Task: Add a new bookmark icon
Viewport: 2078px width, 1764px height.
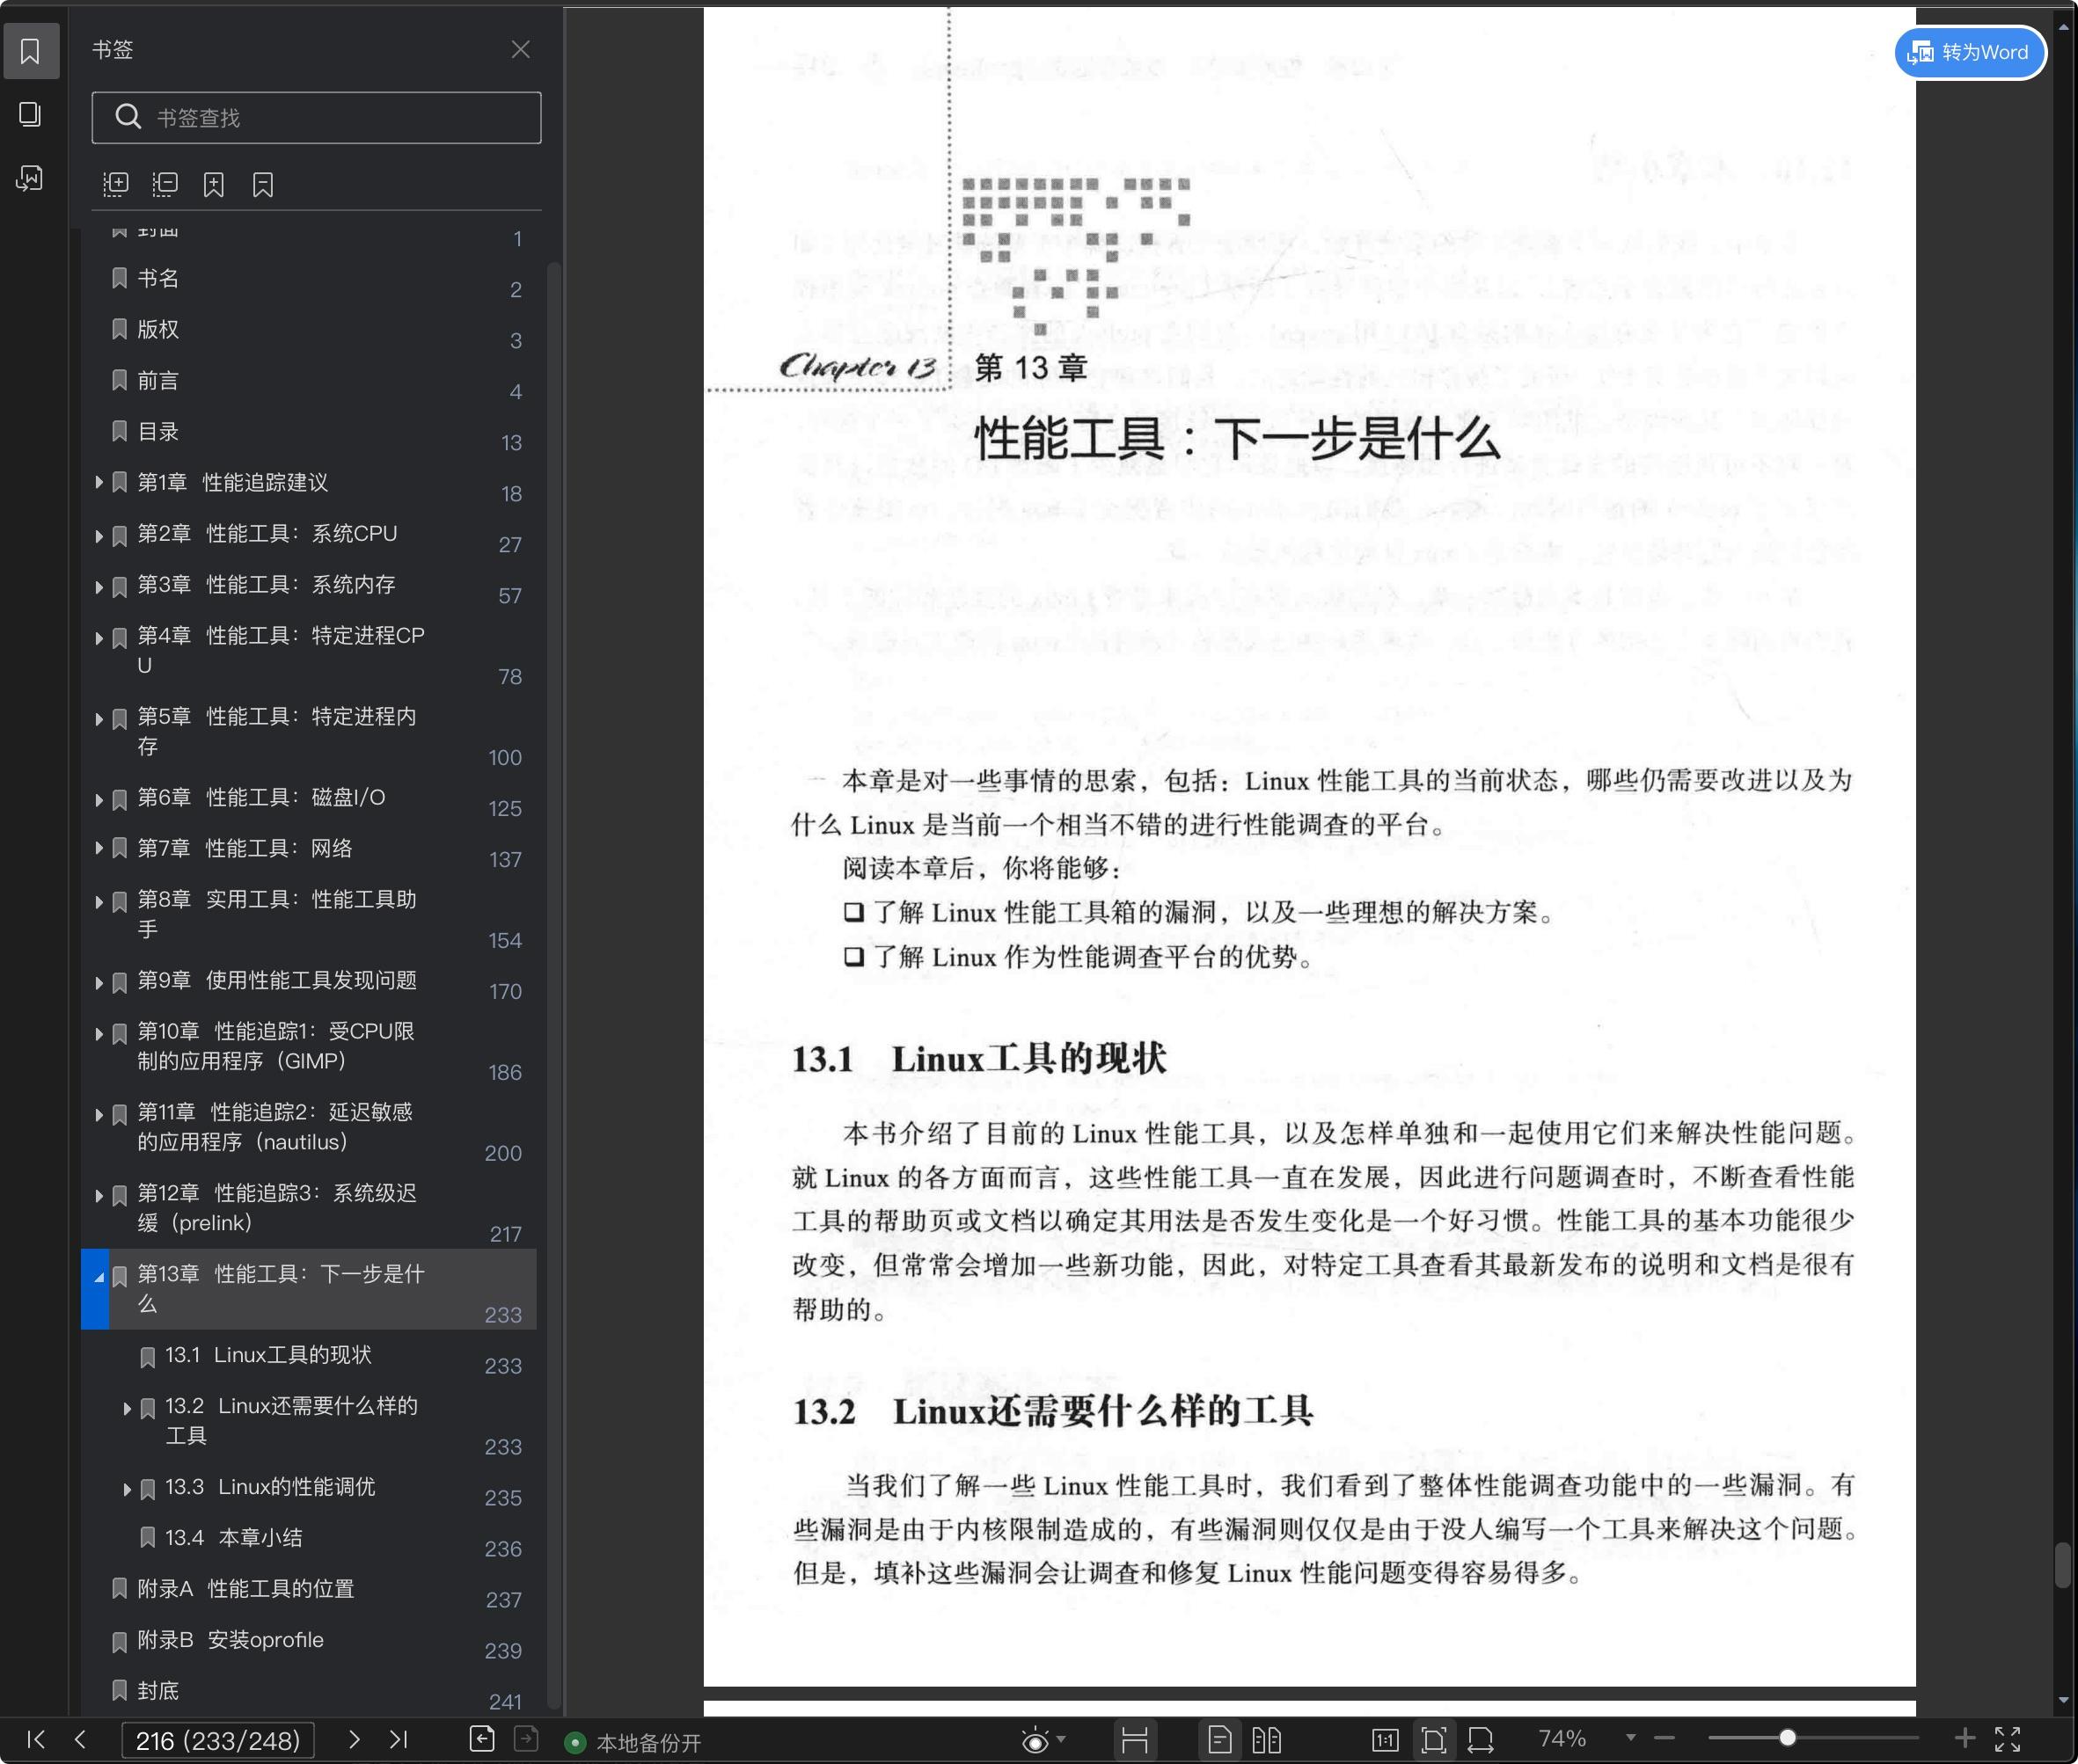Action: point(213,184)
